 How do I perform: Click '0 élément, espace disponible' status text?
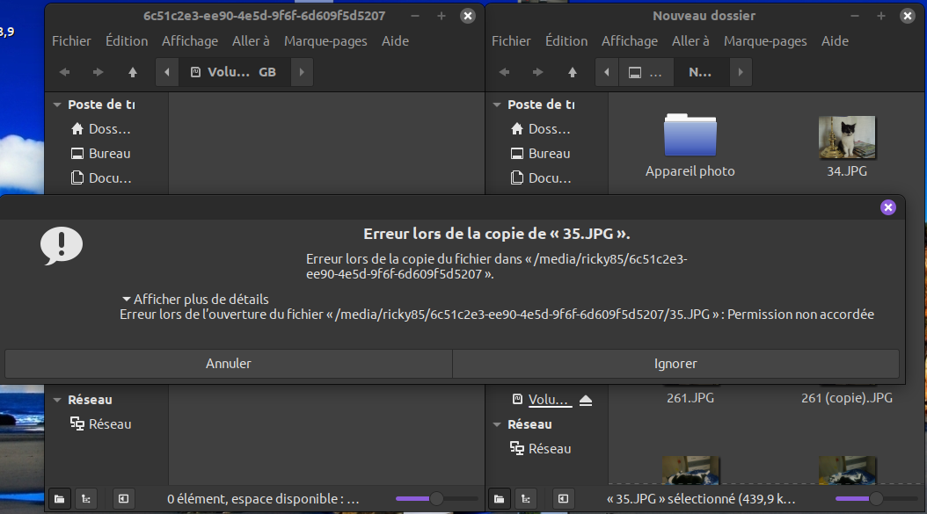pos(263,499)
